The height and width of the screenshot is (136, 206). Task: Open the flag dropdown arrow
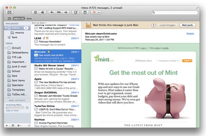point(99,12)
